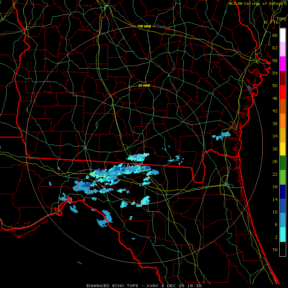Click the legend value 10
This screenshot has height=288, width=288.
275,212
